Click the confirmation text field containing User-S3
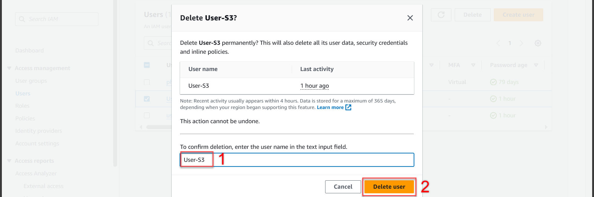 tap(297, 160)
